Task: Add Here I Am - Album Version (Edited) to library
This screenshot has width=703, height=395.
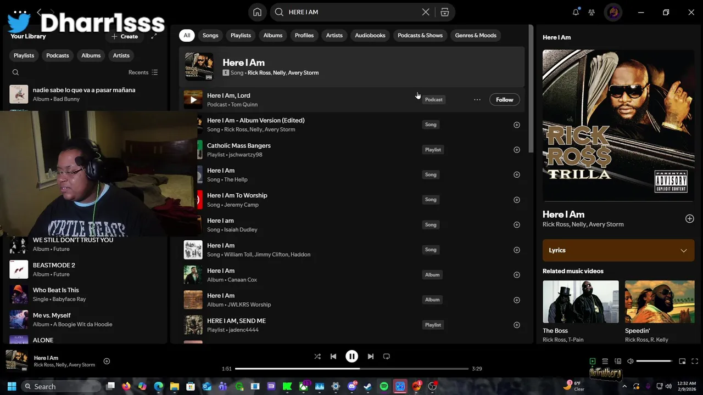Action: 516,125
